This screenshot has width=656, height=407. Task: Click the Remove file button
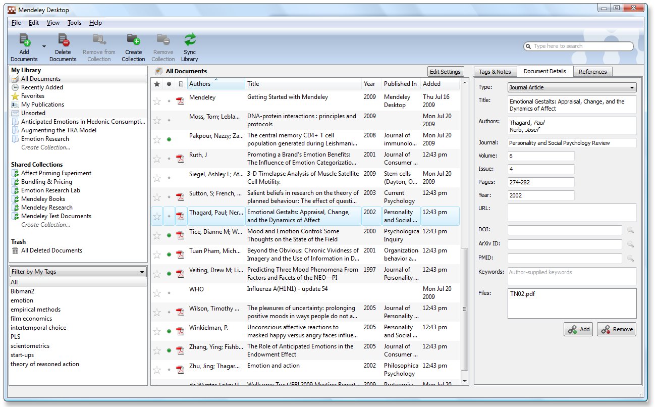tap(617, 329)
